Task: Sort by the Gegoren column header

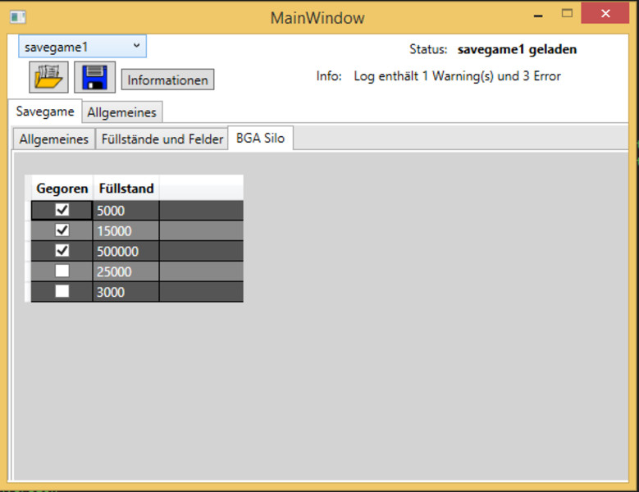Action: pos(62,189)
